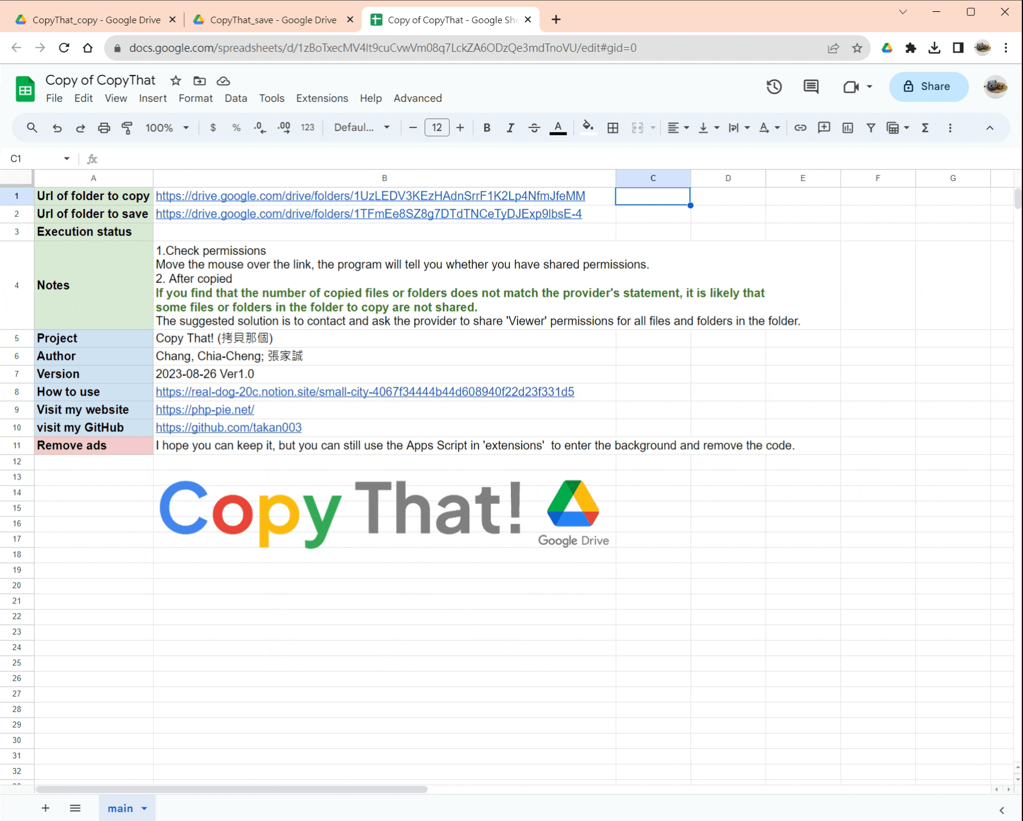Open the folder-to-copy Drive link
The height and width of the screenshot is (821, 1023).
click(370, 196)
